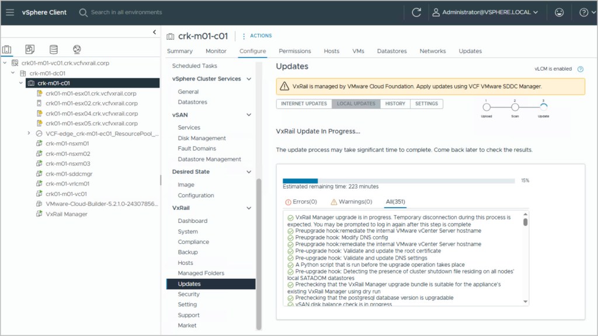
Task: Switch to the Storage inventory icon
Action: point(54,50)
